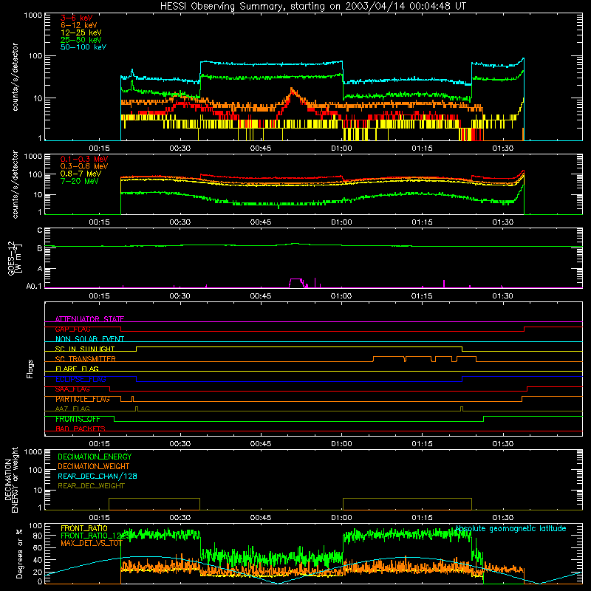This screenshot has height=591, width=591.
Task: Click the HESSI Observing Summary title text
Action: coord(312,7)
